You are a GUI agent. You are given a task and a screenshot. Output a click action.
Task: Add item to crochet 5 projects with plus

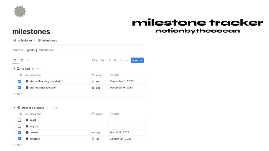(56, 108)
